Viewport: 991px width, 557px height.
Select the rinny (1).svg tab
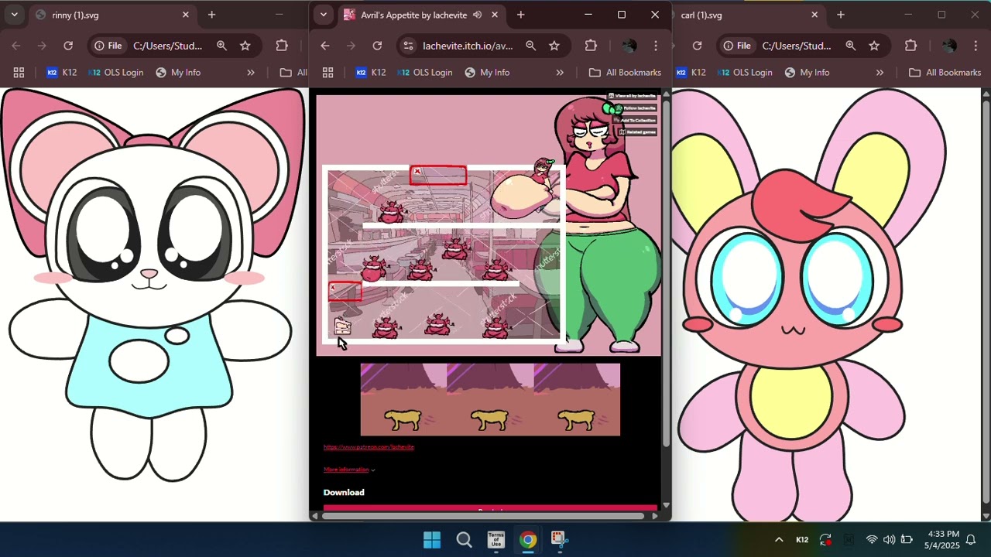108,15
